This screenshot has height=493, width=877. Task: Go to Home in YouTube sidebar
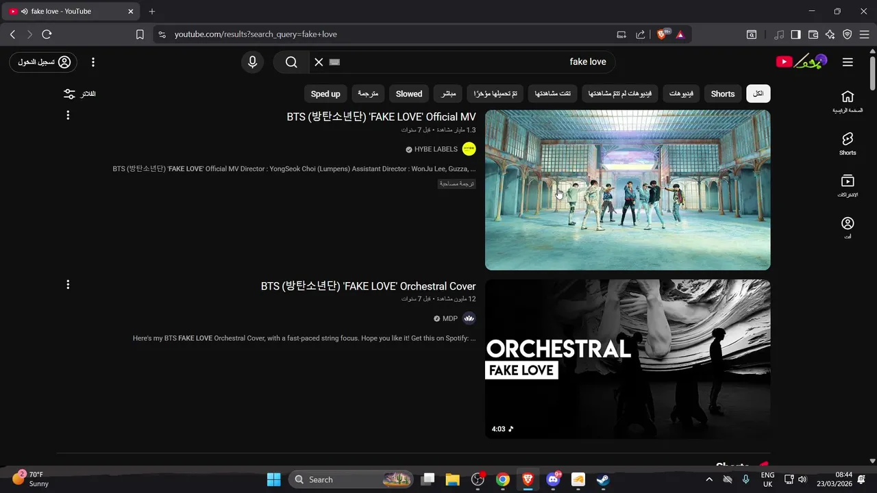tap(848, 101)
